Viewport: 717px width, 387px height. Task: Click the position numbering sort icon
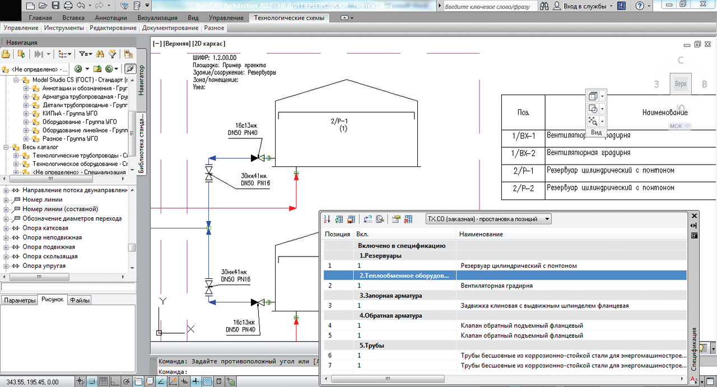[x=328, y=219]
